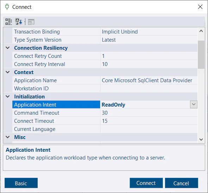This screenshot has height=193, width=208.
Task: Click the green plug Connect icon
Action: point(7,7)
